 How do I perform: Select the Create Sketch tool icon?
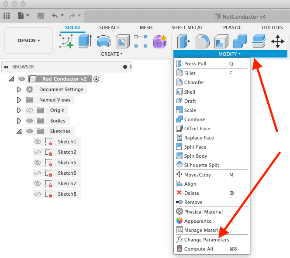[66, 41]
